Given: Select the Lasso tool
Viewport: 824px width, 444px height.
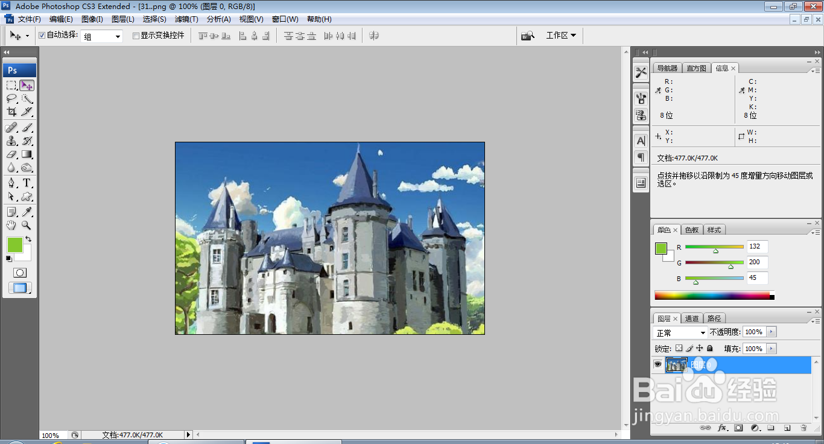Looking at the screenshot, I should coord(11,98).
